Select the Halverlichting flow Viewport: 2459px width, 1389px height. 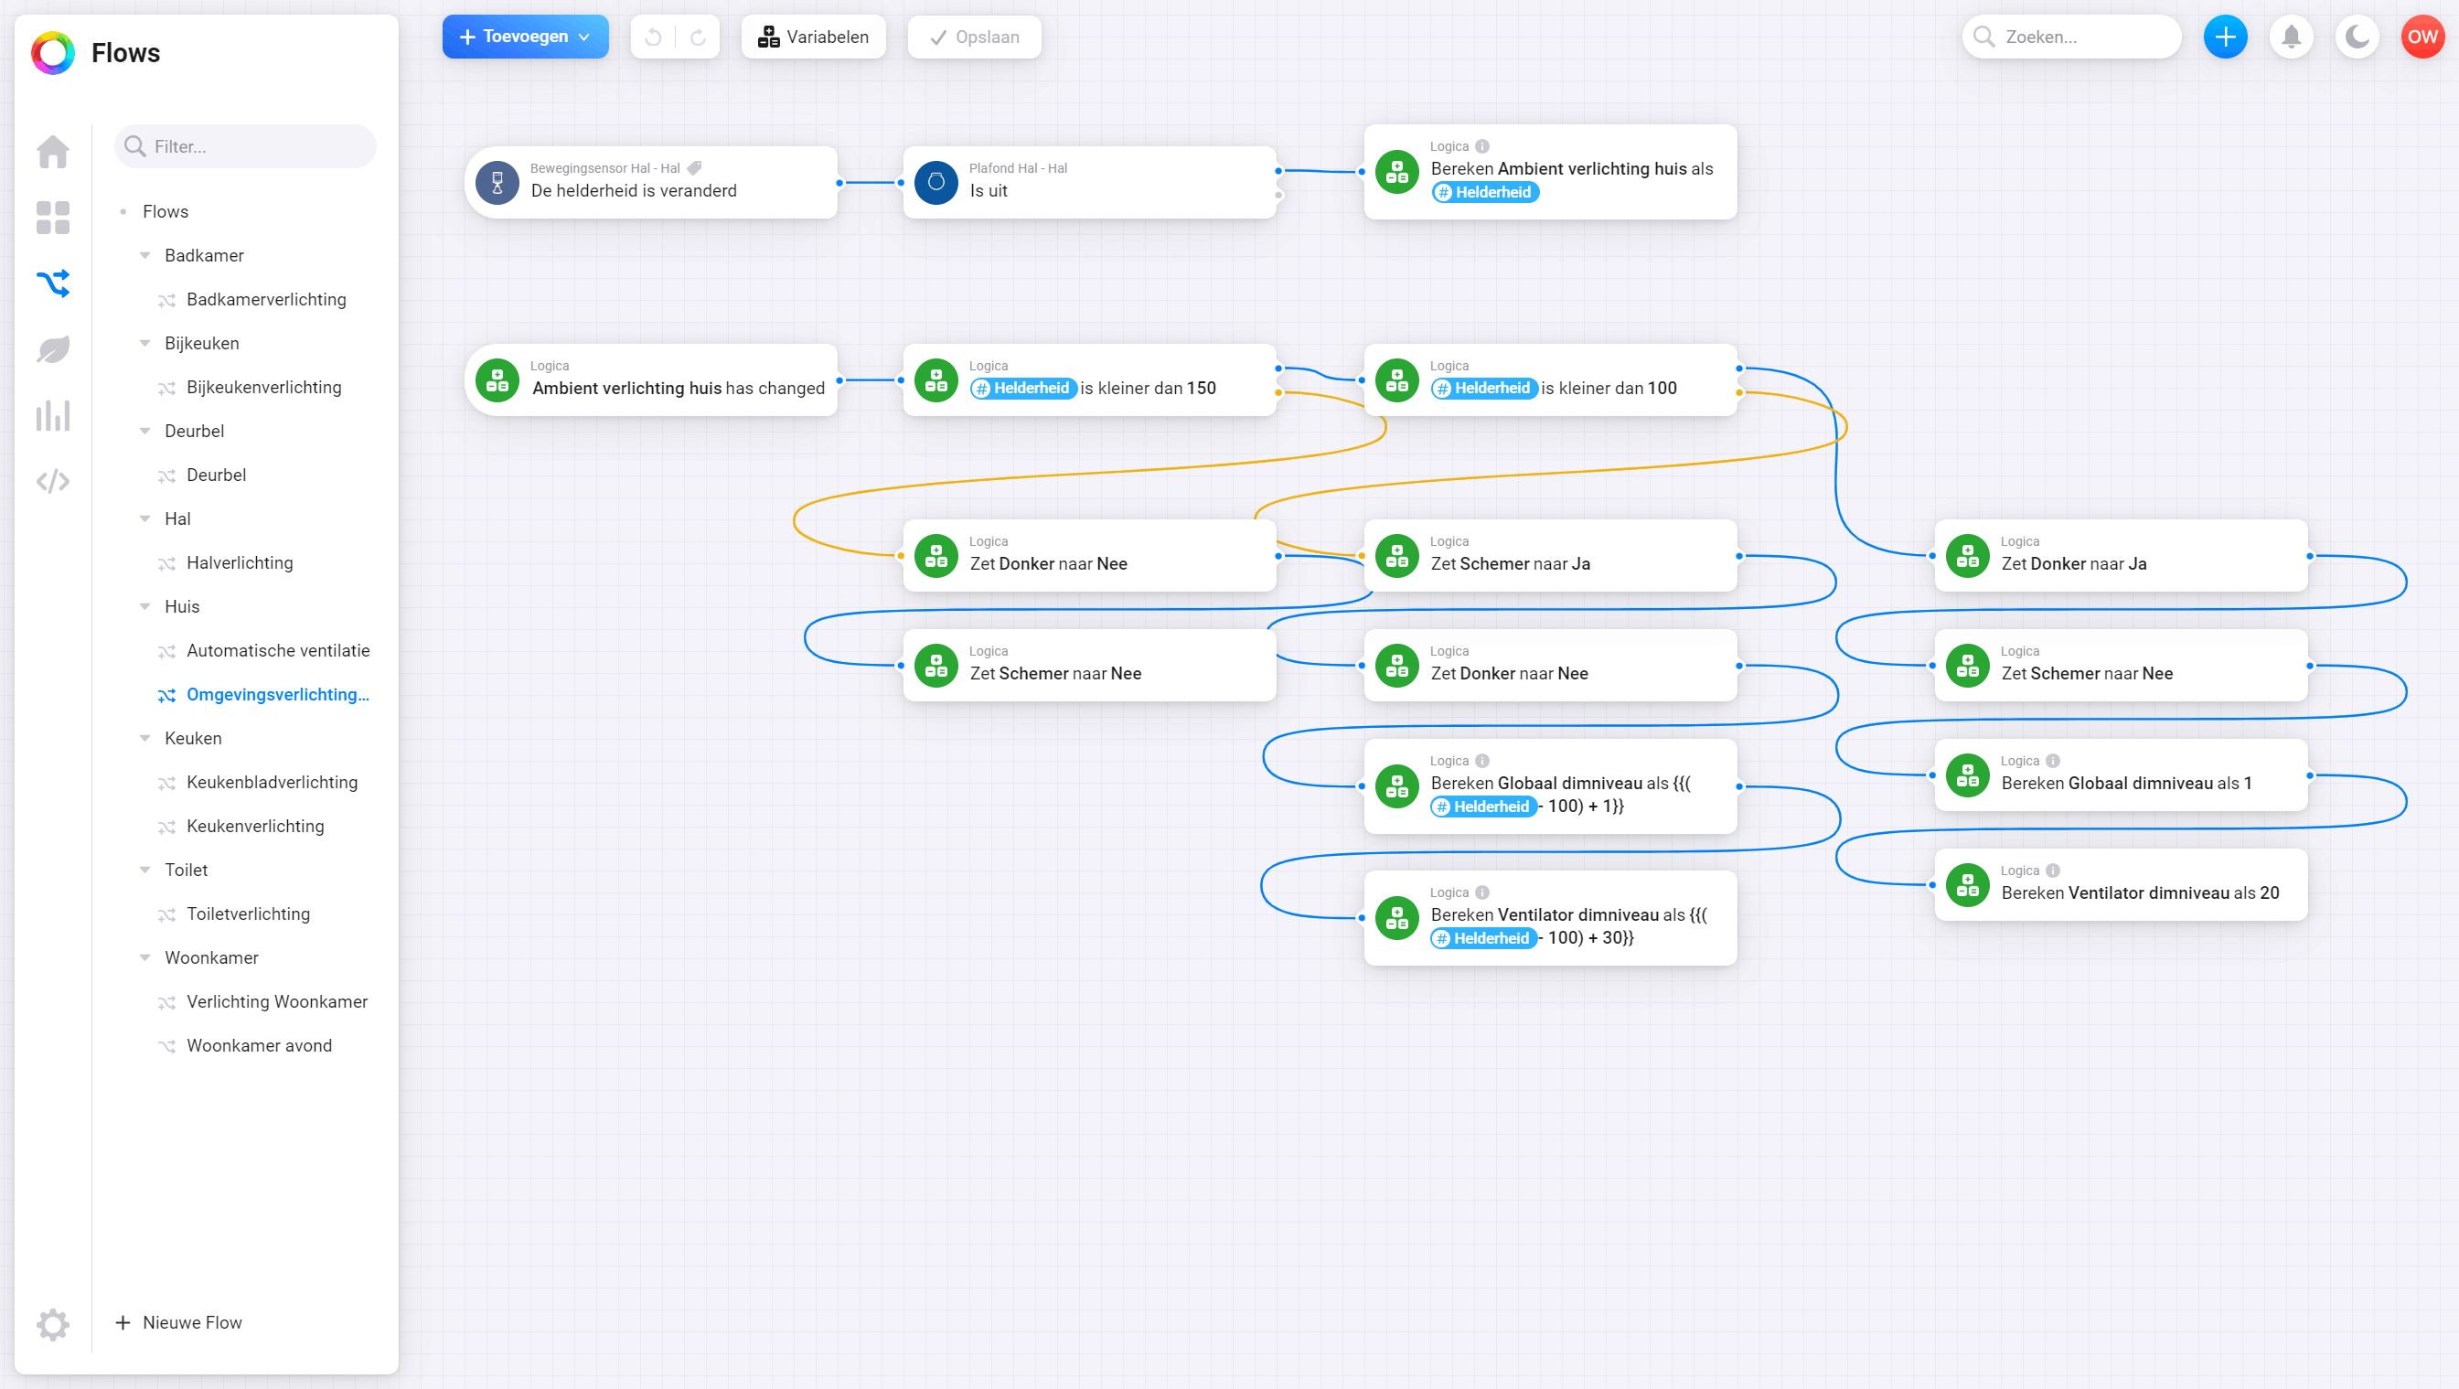tap(240, 563)
